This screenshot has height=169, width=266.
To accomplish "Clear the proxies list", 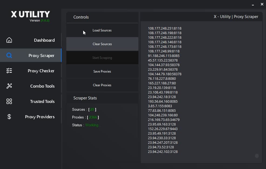I will pos(102,85).
